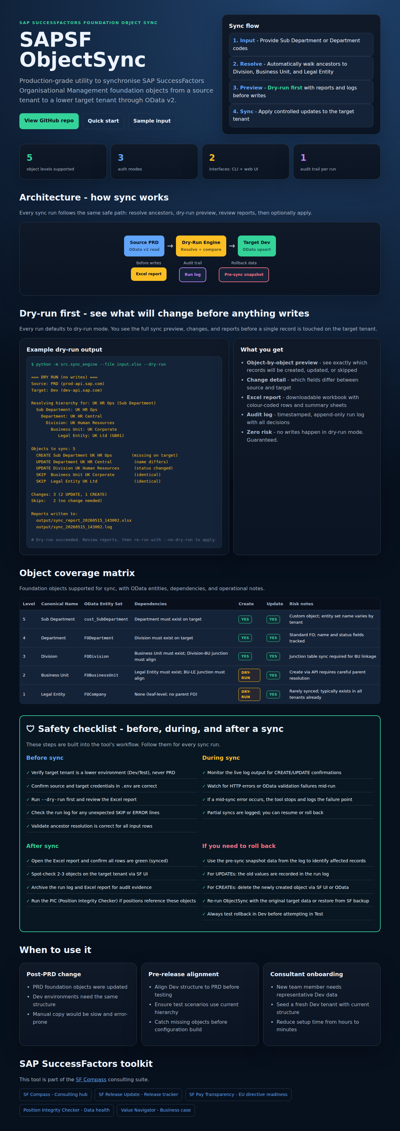Click the 'After sync' checklist heading

click(42, 846)
